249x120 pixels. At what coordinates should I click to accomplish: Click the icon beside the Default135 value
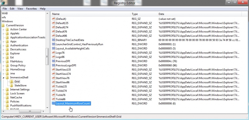[53, 23]
